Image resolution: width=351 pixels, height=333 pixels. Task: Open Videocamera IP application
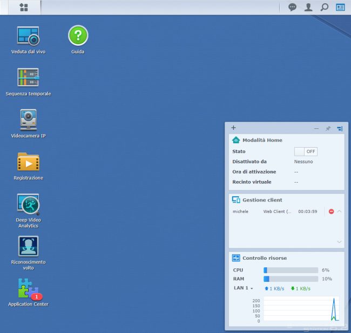point(28,120)
